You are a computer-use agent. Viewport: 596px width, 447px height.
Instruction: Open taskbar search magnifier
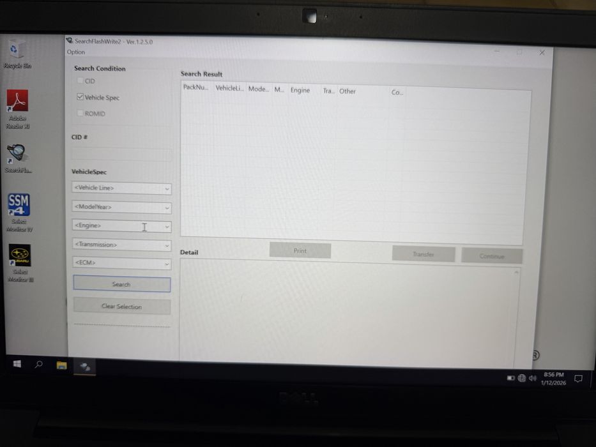point(39,364)
